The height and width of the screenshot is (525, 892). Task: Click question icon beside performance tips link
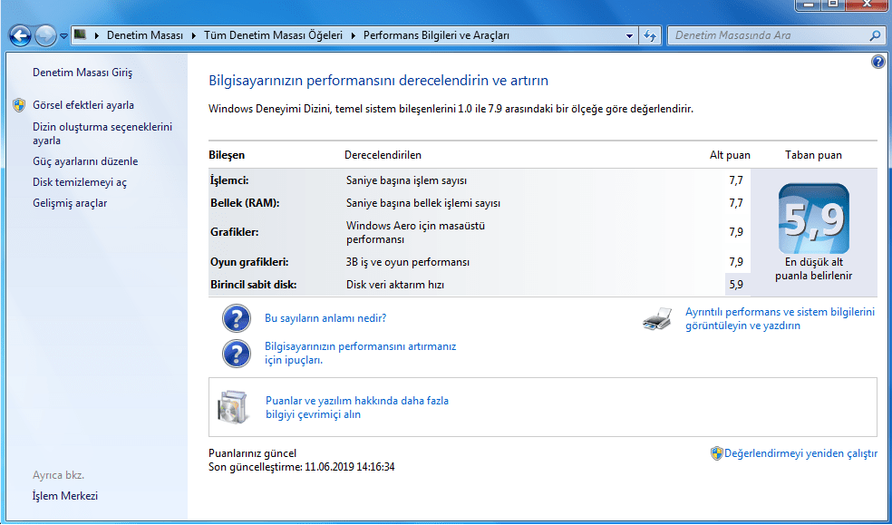point(236,354)
